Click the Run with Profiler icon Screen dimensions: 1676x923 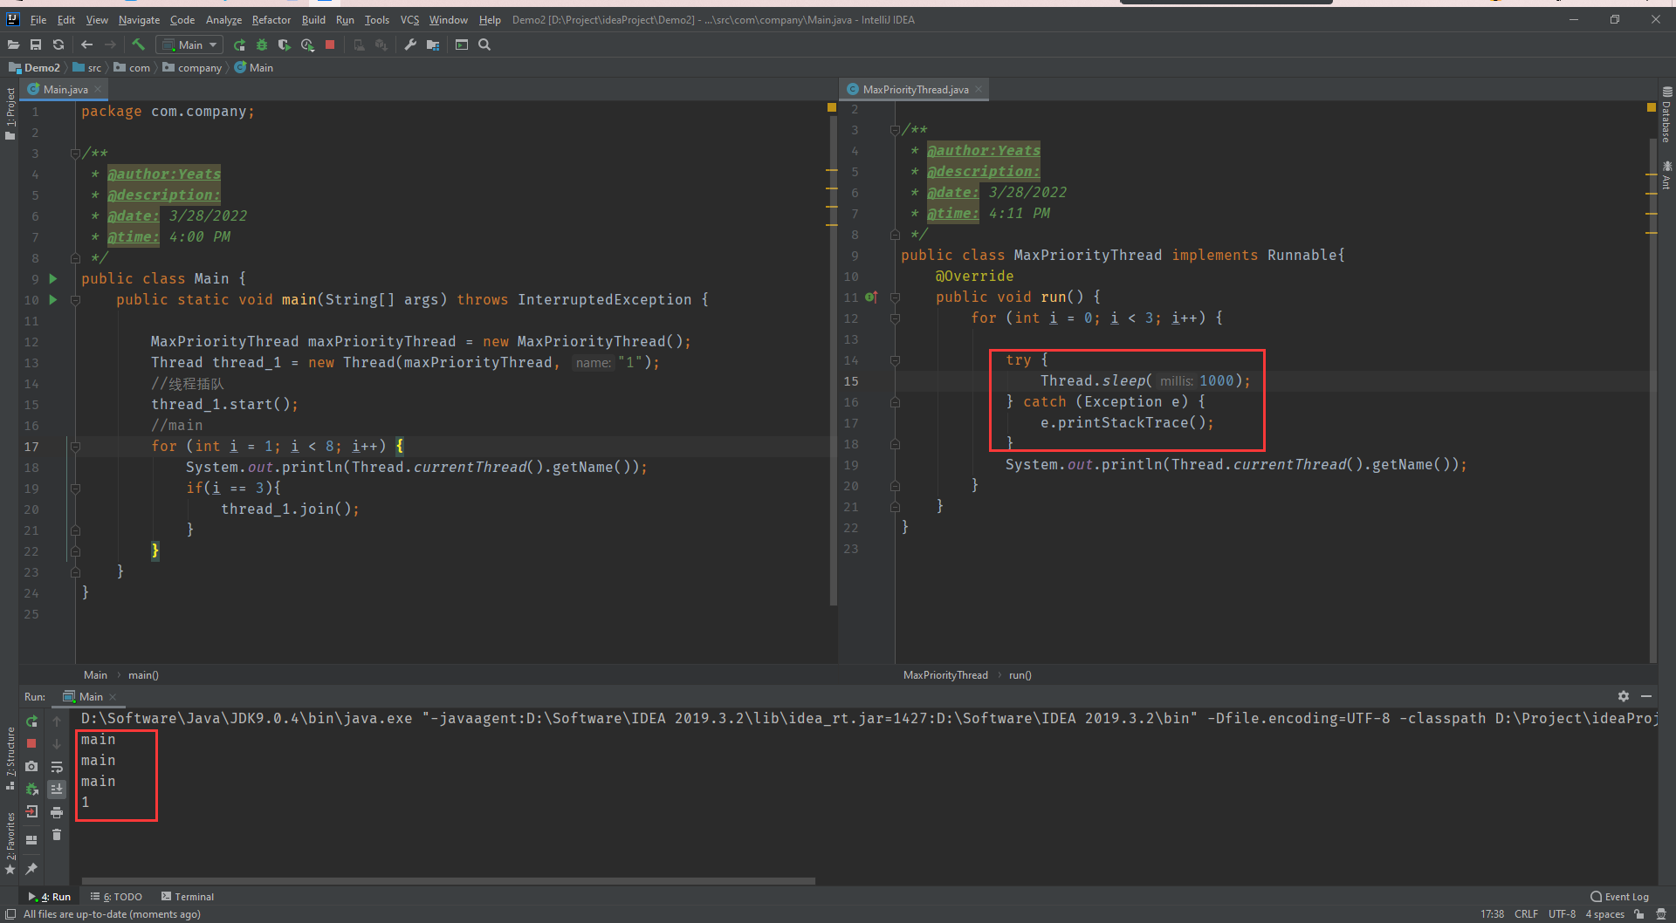click(x=307, y=44)
